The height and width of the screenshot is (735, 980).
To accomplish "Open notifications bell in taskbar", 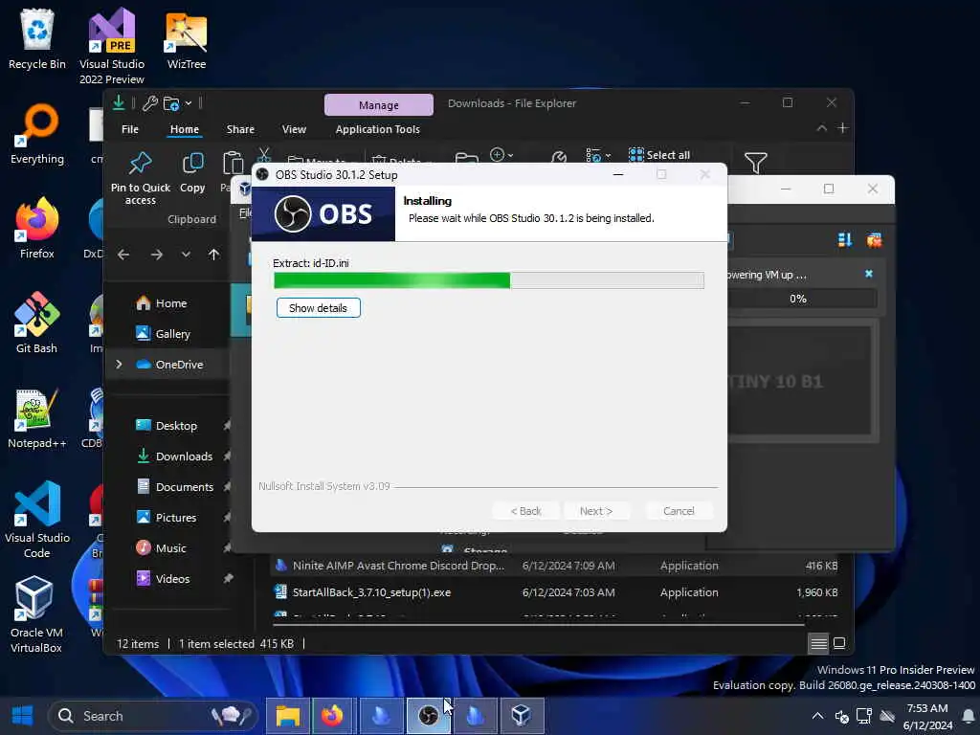I will tap(969, 716).
